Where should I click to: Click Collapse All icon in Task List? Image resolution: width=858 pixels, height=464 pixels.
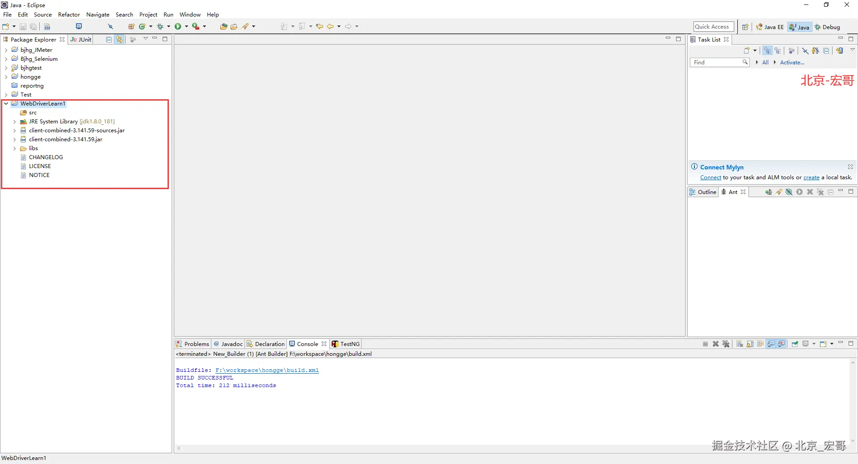[826, 51]
